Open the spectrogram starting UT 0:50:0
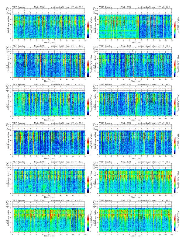This screenshot has width=186, height=241. (x=135, y=26)
